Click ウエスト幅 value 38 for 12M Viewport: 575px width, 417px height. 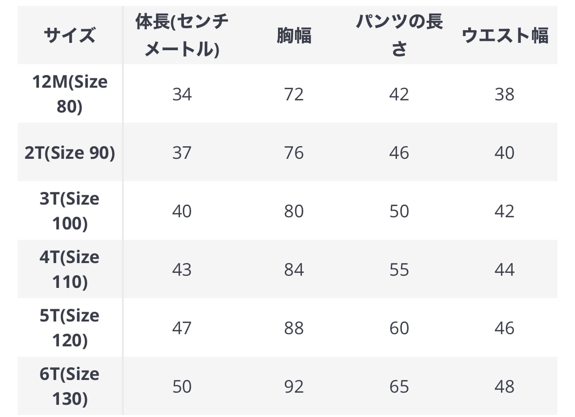(x=504, y=94)
